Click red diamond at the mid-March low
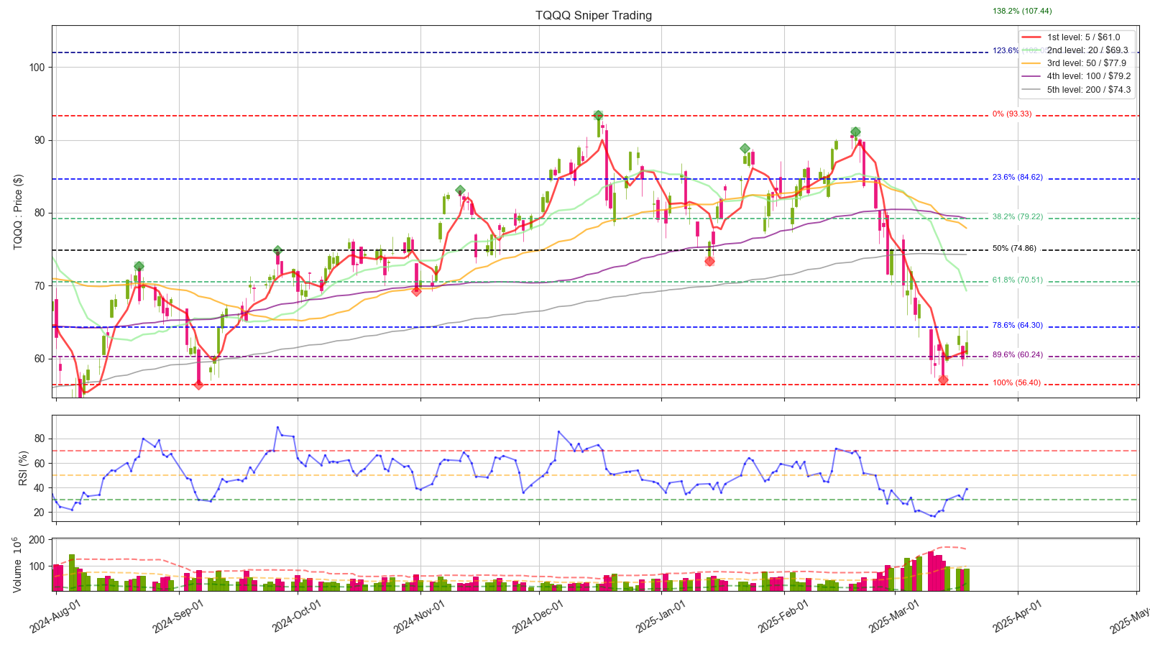 (x=943, y=380)
